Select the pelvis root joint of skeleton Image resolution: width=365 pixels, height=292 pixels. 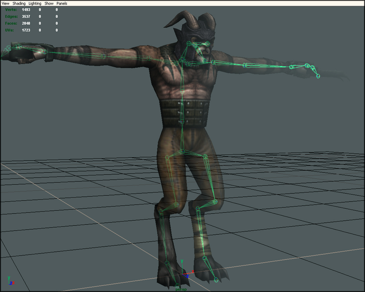click(x=182, y=150)
